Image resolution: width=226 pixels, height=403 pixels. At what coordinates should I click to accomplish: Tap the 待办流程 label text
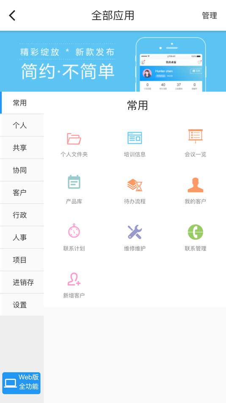point(135,201)
